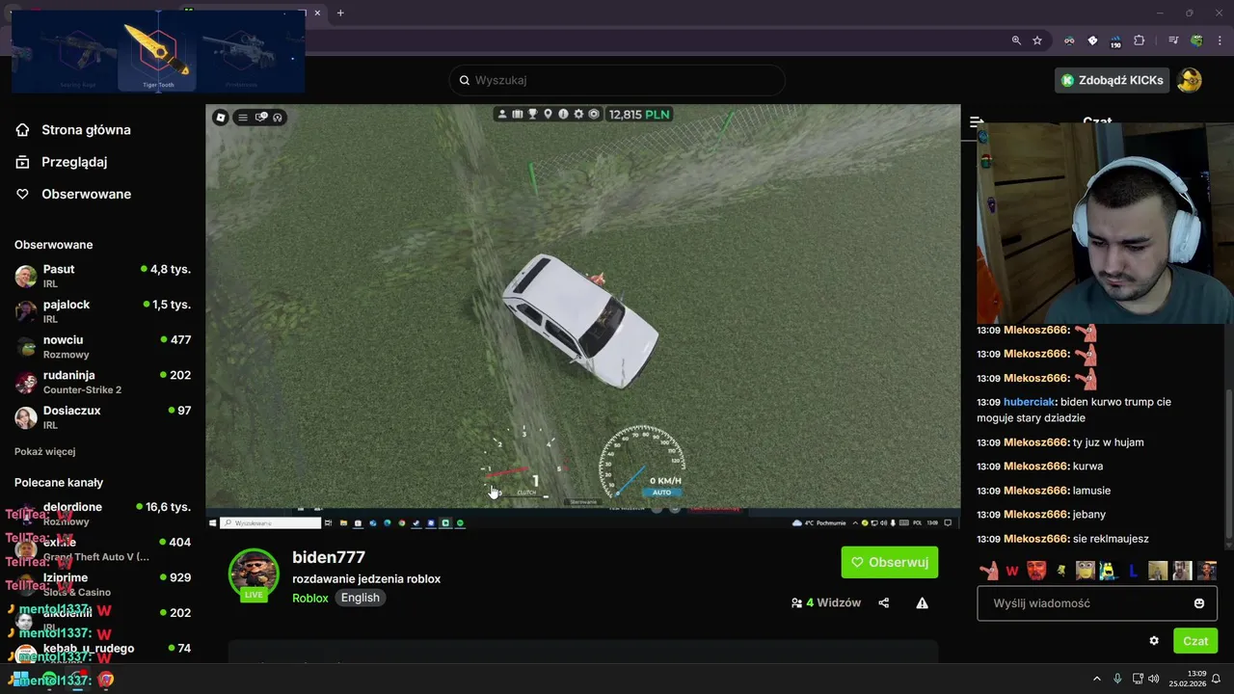This screenshot has height=694, width=1234.
Task: Click the heart icon beside Obserwowane
Action: coord(22,194)
